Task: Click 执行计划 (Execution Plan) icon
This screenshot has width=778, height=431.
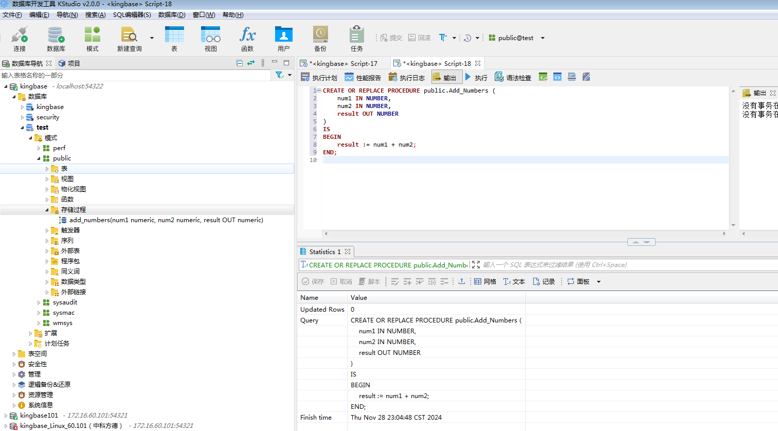Action: 319,78
